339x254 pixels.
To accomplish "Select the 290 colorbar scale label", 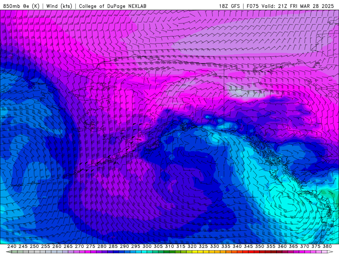I will tap(124, 246).
